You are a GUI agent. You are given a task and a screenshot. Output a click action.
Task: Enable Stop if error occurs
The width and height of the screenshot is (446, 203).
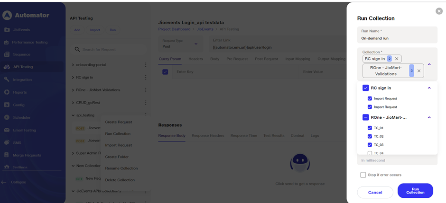(x=363, y=175)
